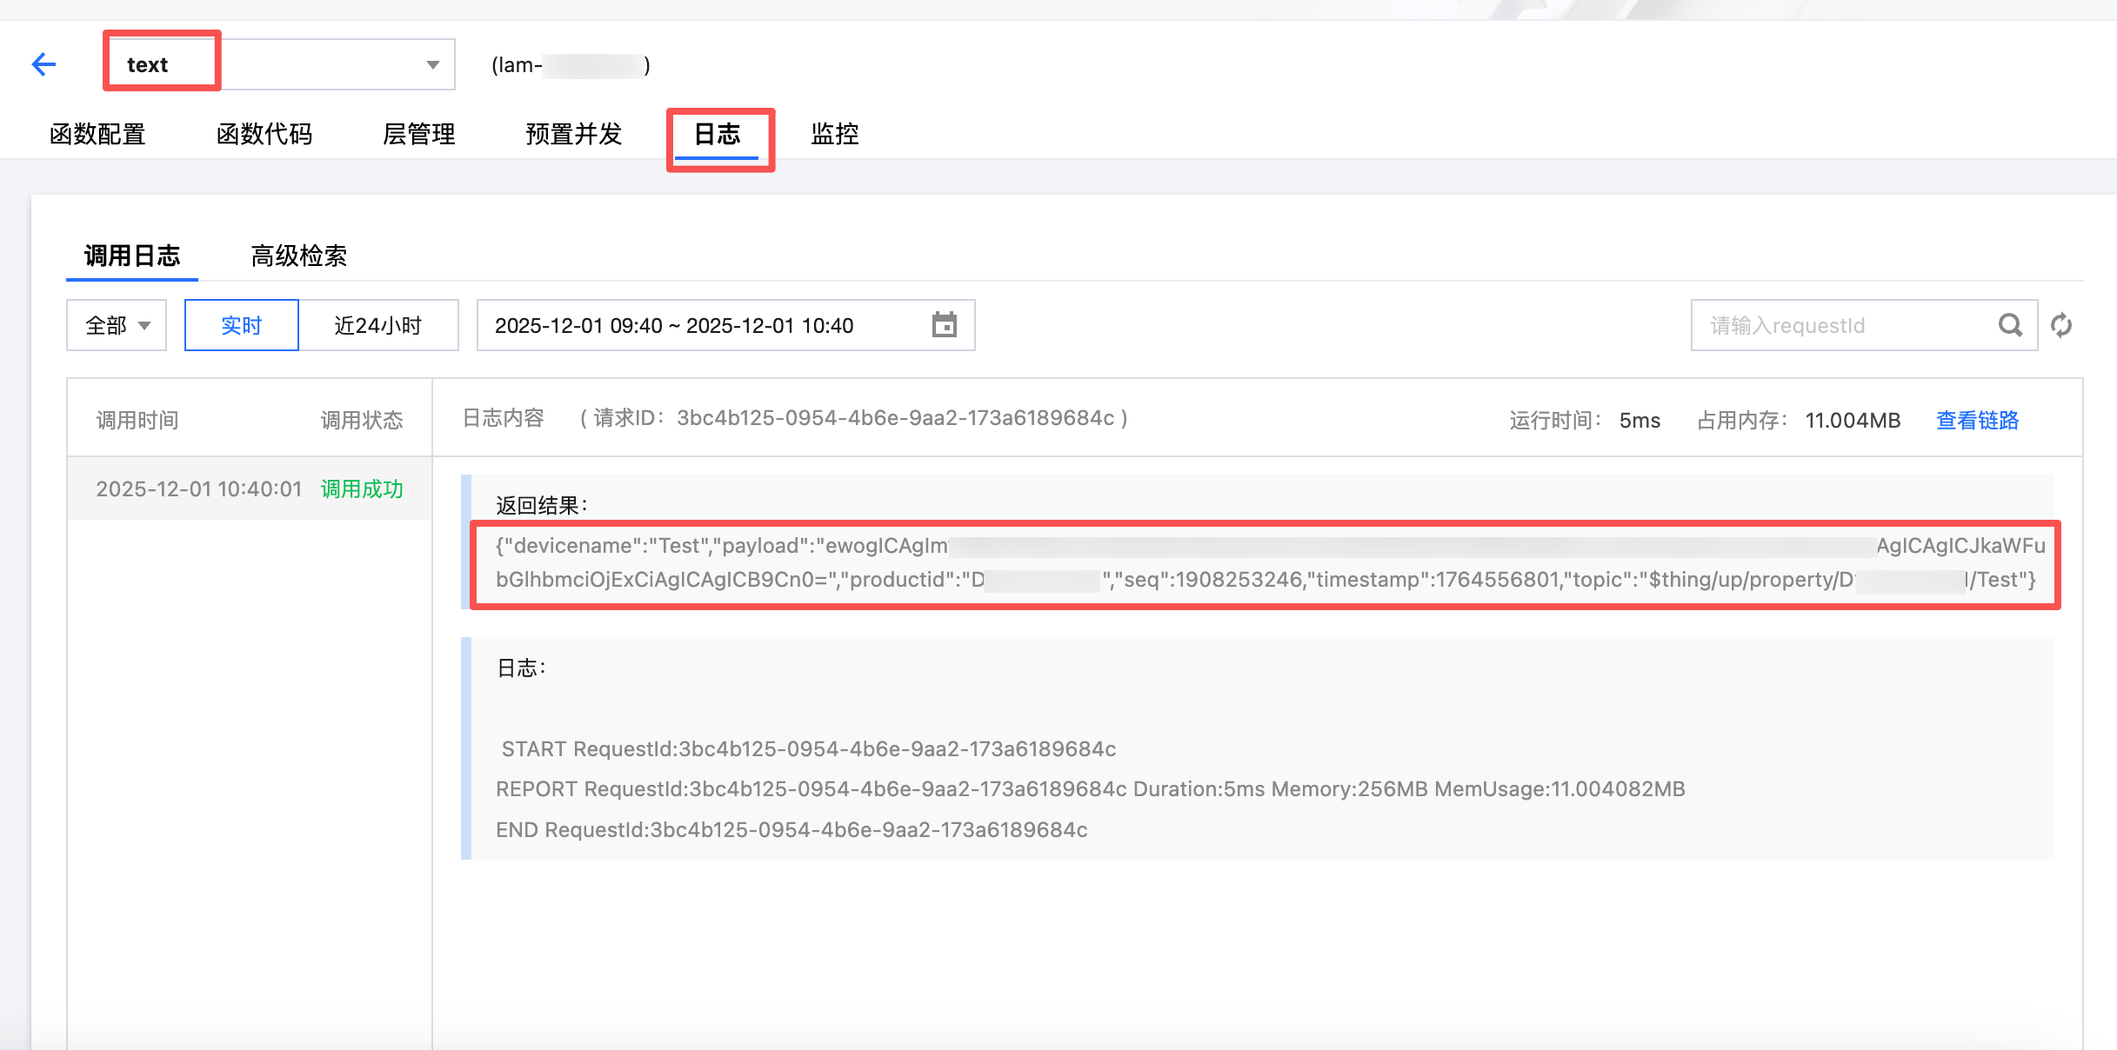Open the calendar date picker icon
The width and height of the screenshot is (2117, 1050).
tap(944, 325)
